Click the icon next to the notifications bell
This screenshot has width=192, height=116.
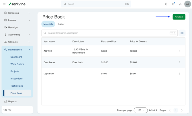coord(180,4)
